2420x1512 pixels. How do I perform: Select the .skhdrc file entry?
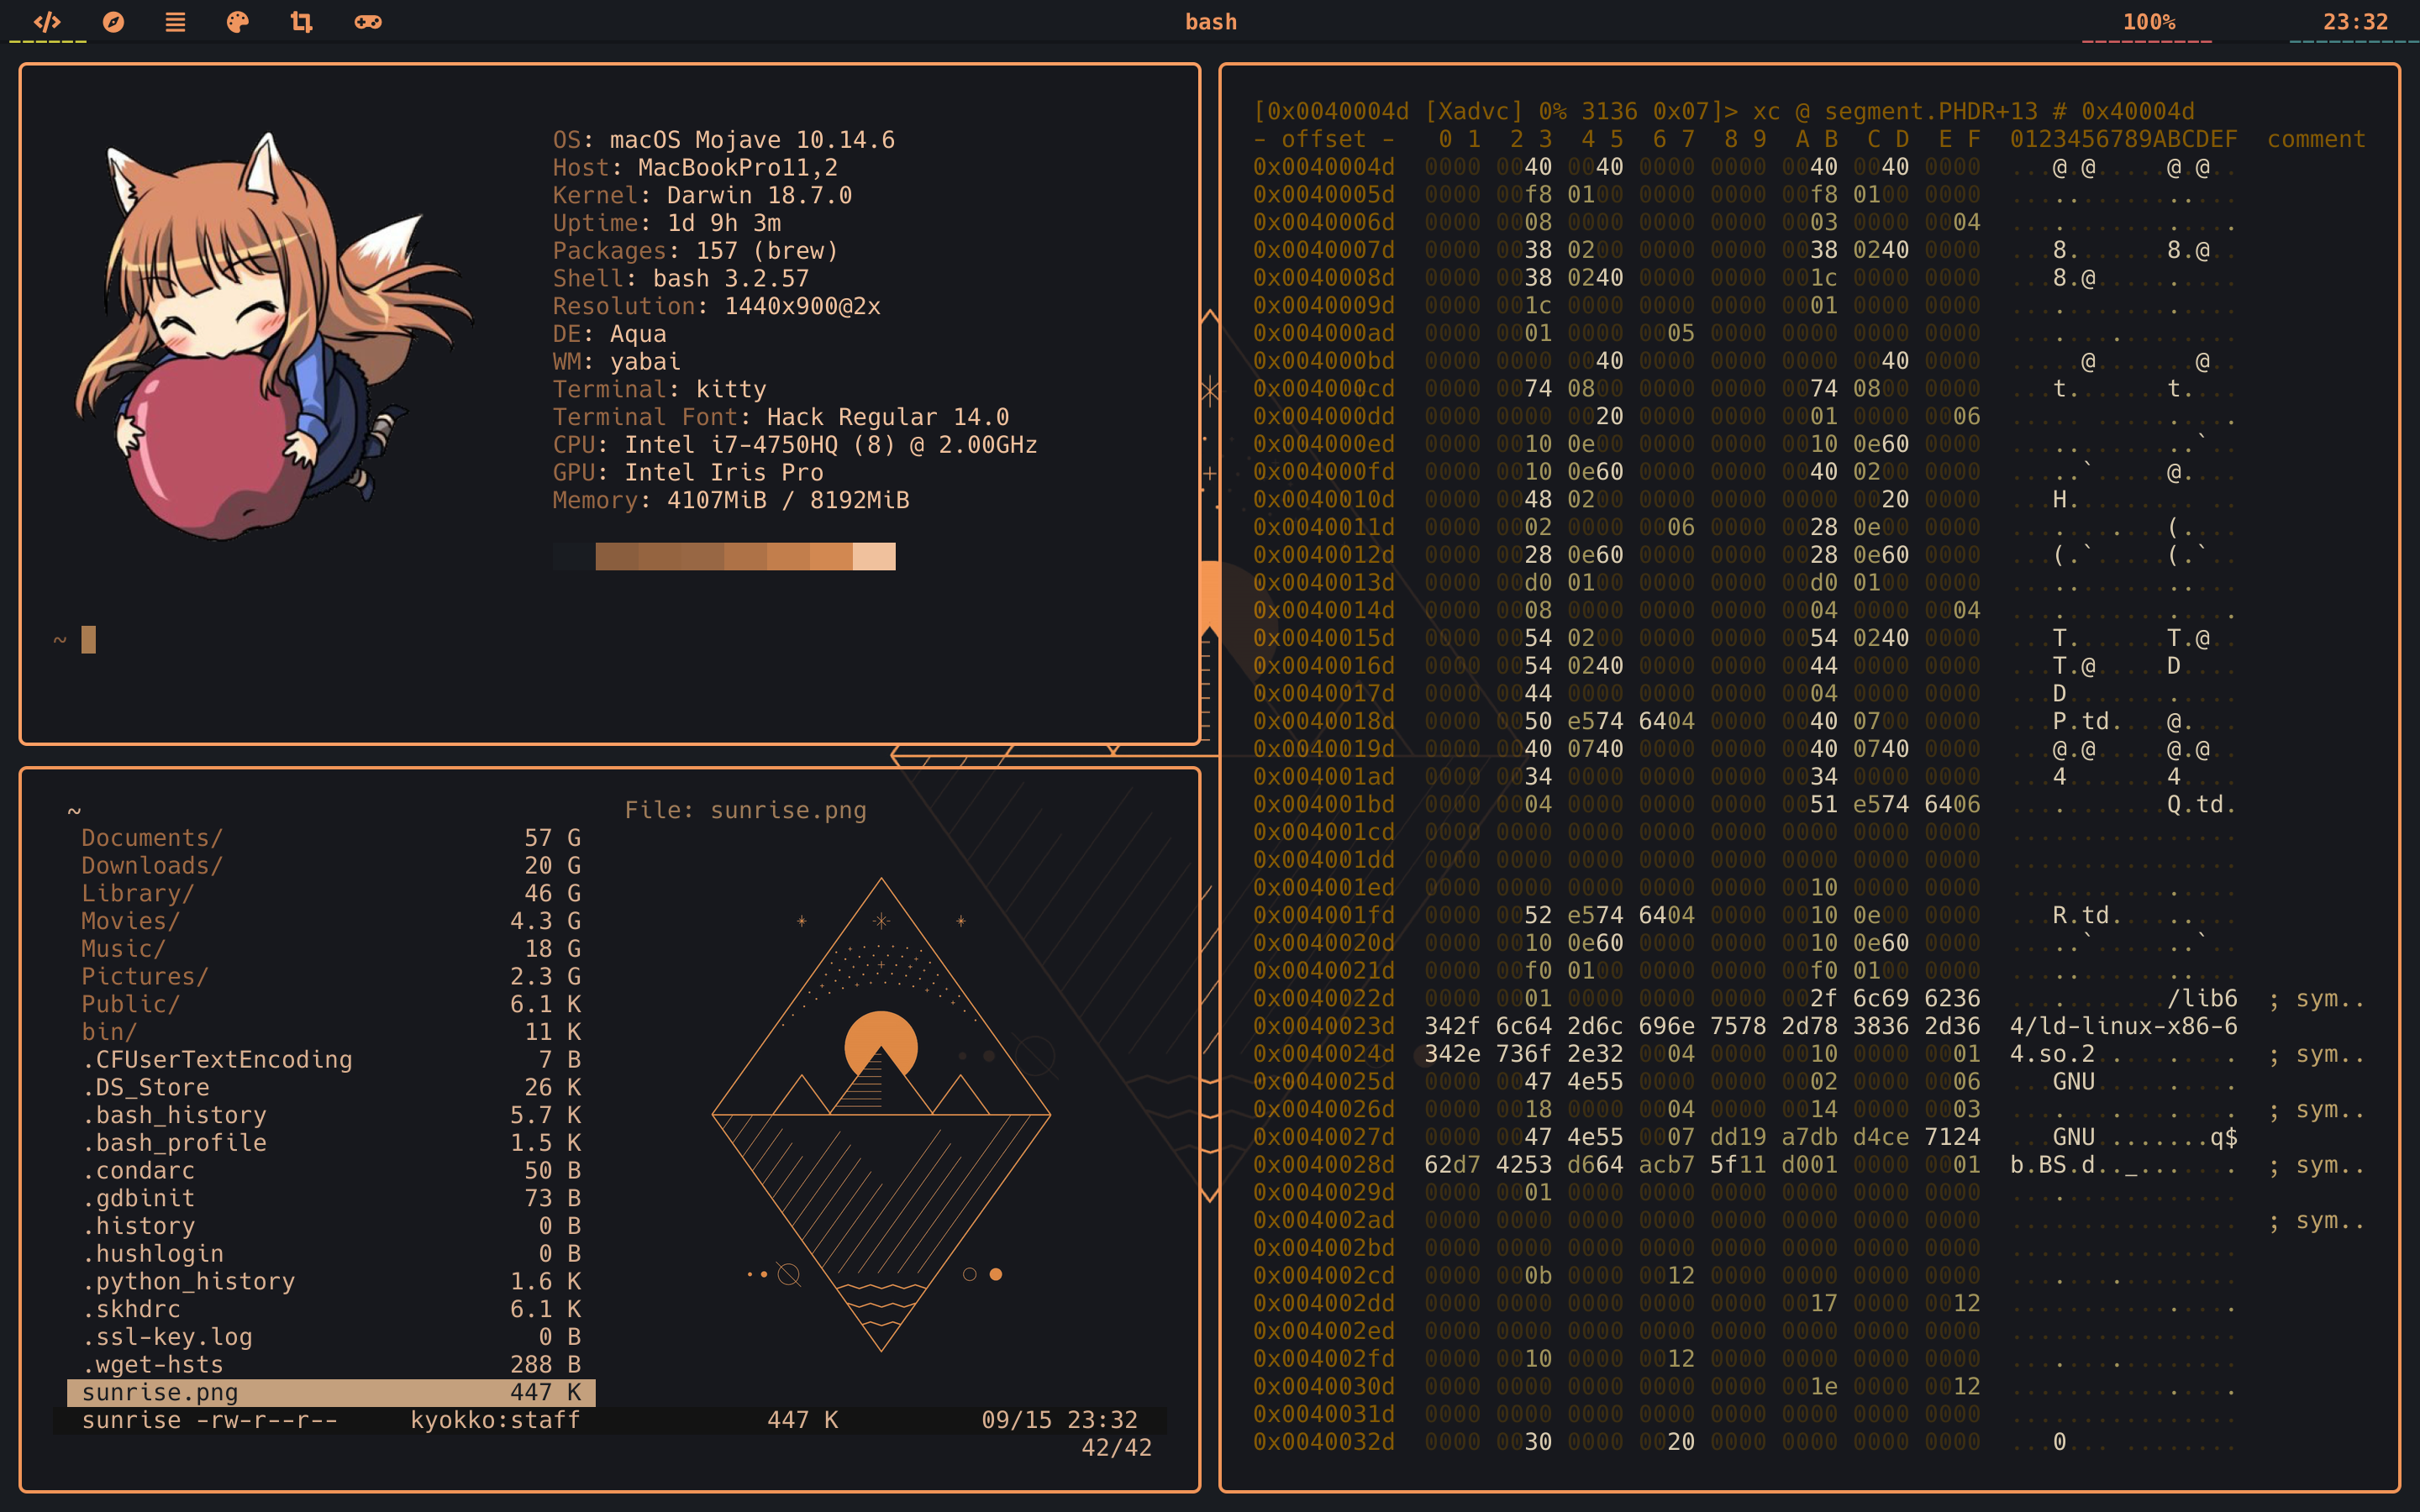[131, 1309]
